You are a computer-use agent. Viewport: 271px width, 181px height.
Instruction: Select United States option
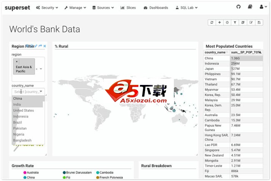tap(28, 110)
